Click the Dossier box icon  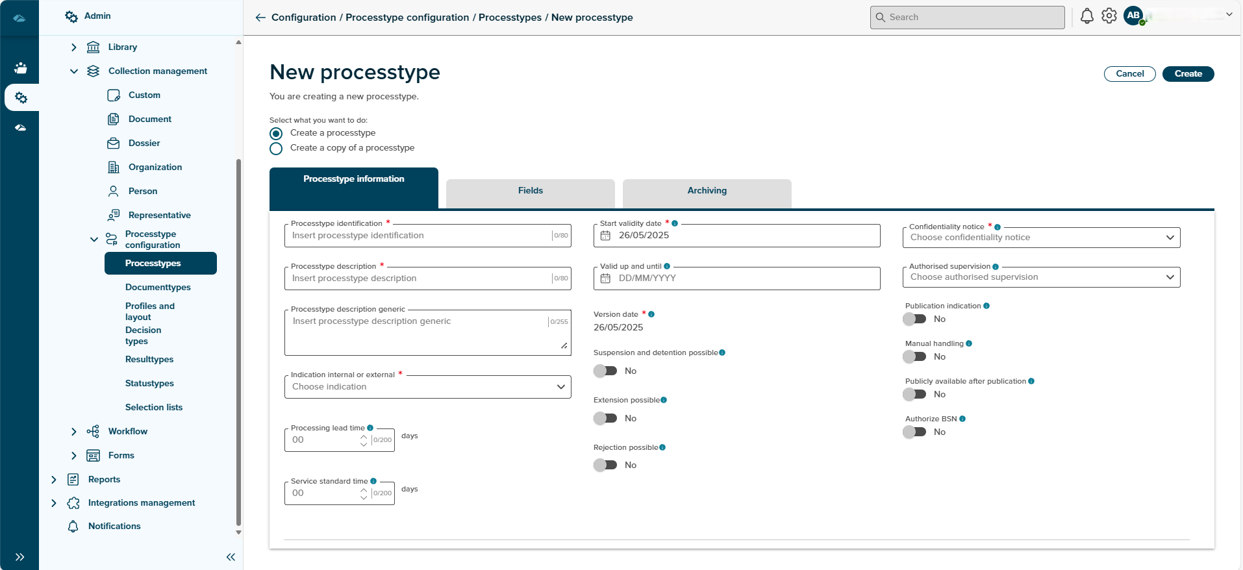click(x=114, y=143)
